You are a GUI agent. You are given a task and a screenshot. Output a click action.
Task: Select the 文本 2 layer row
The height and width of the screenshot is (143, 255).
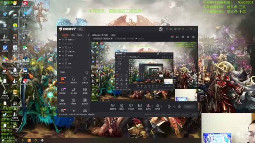[x=74, y=47]
